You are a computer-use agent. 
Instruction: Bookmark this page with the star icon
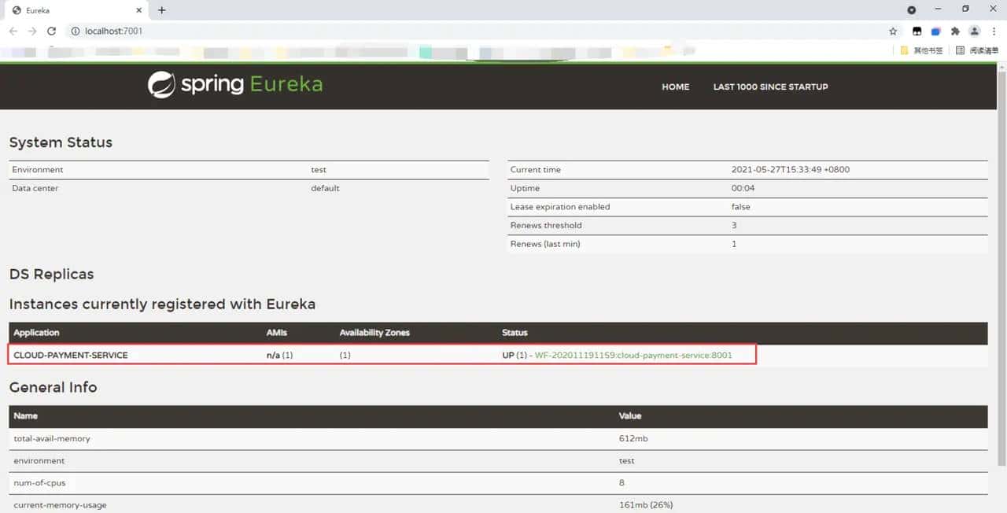(893, 31)
